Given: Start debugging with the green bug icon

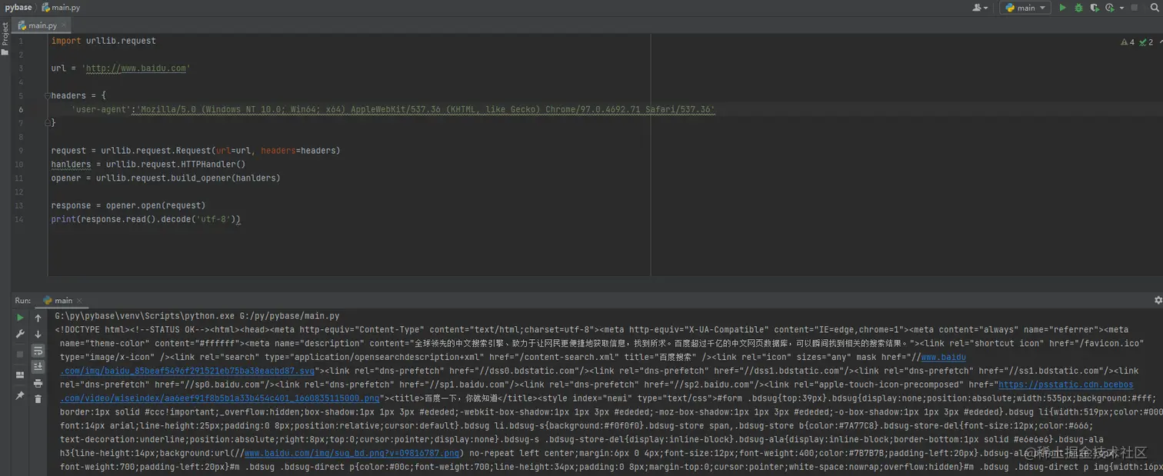Looking at the screenshot, I should click(1078, 8).
